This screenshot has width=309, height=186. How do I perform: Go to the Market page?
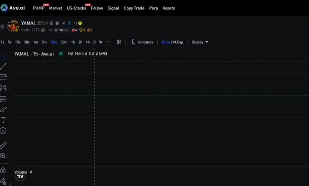(x=55, y=8)
